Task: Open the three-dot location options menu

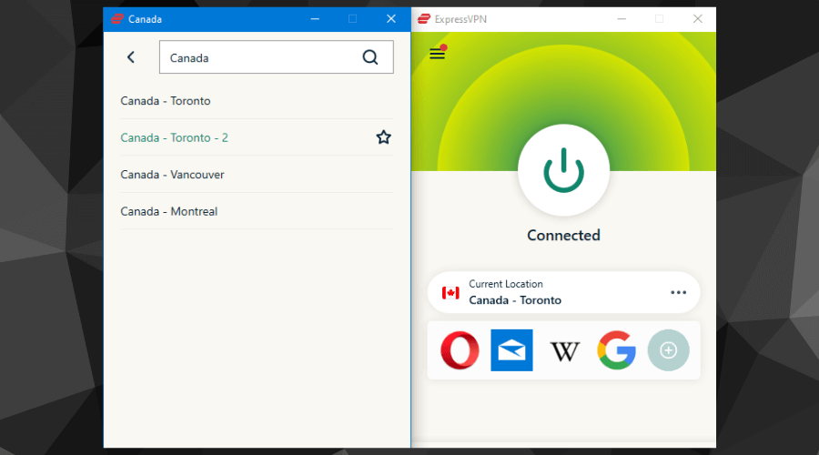Action: click(678, 292)
